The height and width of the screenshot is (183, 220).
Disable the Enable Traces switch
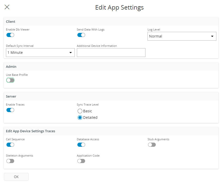[10, 110]
